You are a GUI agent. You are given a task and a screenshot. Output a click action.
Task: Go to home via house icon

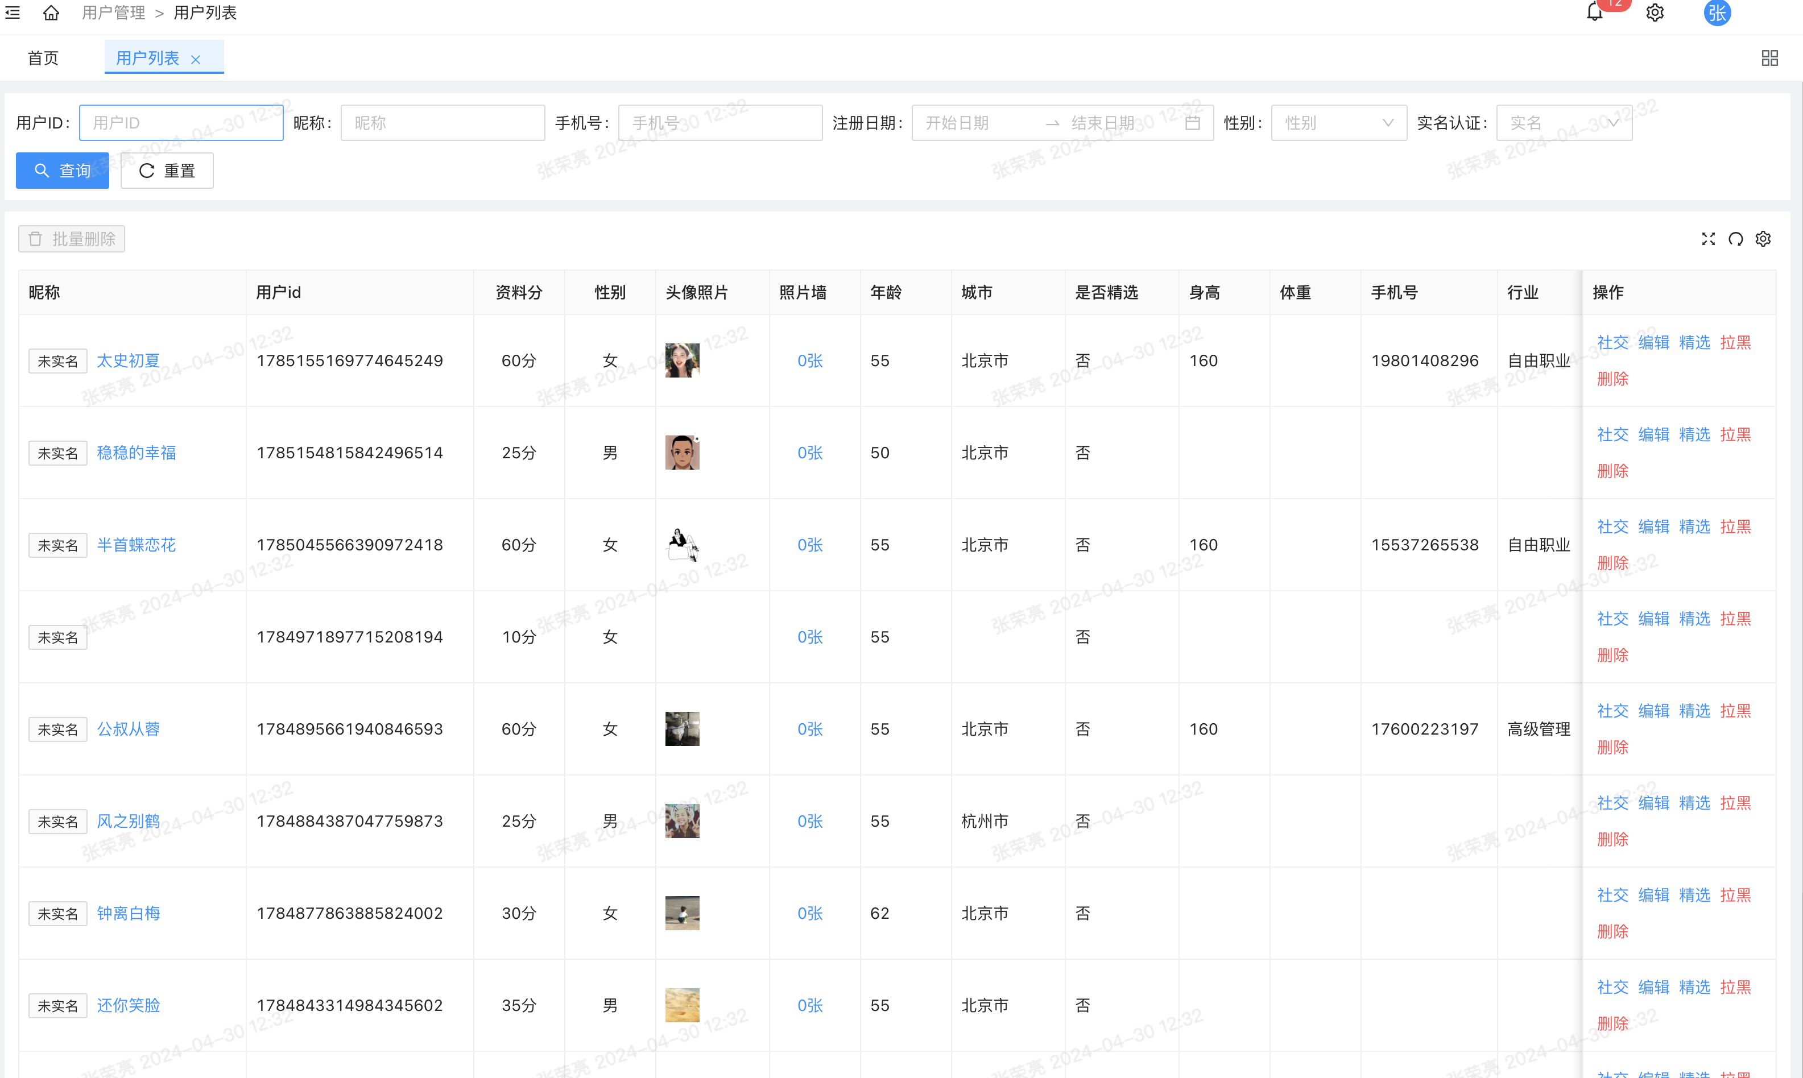[51, 13]
